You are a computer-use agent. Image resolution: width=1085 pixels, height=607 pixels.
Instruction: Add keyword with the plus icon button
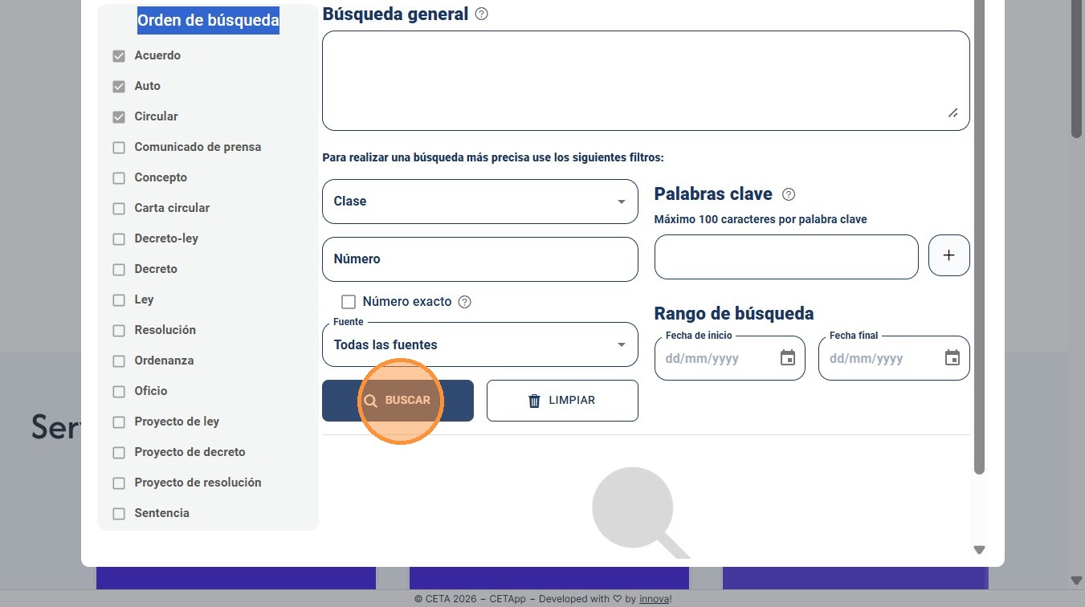(949, 255)
